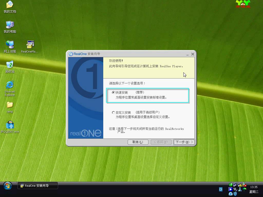Click the blue striped shield tray icon
Image resolution: width=263 pixels, height=197 pixels.
click(x=235, y=194)
